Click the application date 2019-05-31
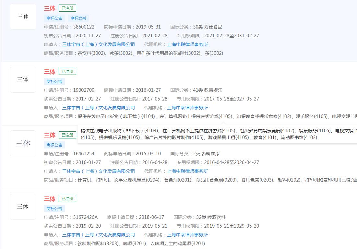Viewport: 357px width, 249px height. click(x=148, y=27)
